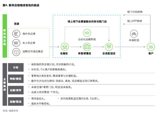Screen dimensions: 158x115
Task: Click the source note 来源: 德勤研究
Action: coord(10,111)
